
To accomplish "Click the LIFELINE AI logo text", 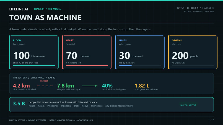I will tap(19, 9).
